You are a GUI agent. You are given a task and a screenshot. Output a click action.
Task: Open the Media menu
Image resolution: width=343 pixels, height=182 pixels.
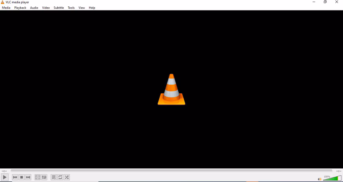click(6, 8)
